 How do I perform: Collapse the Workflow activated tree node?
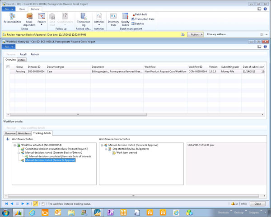(15, 145)
